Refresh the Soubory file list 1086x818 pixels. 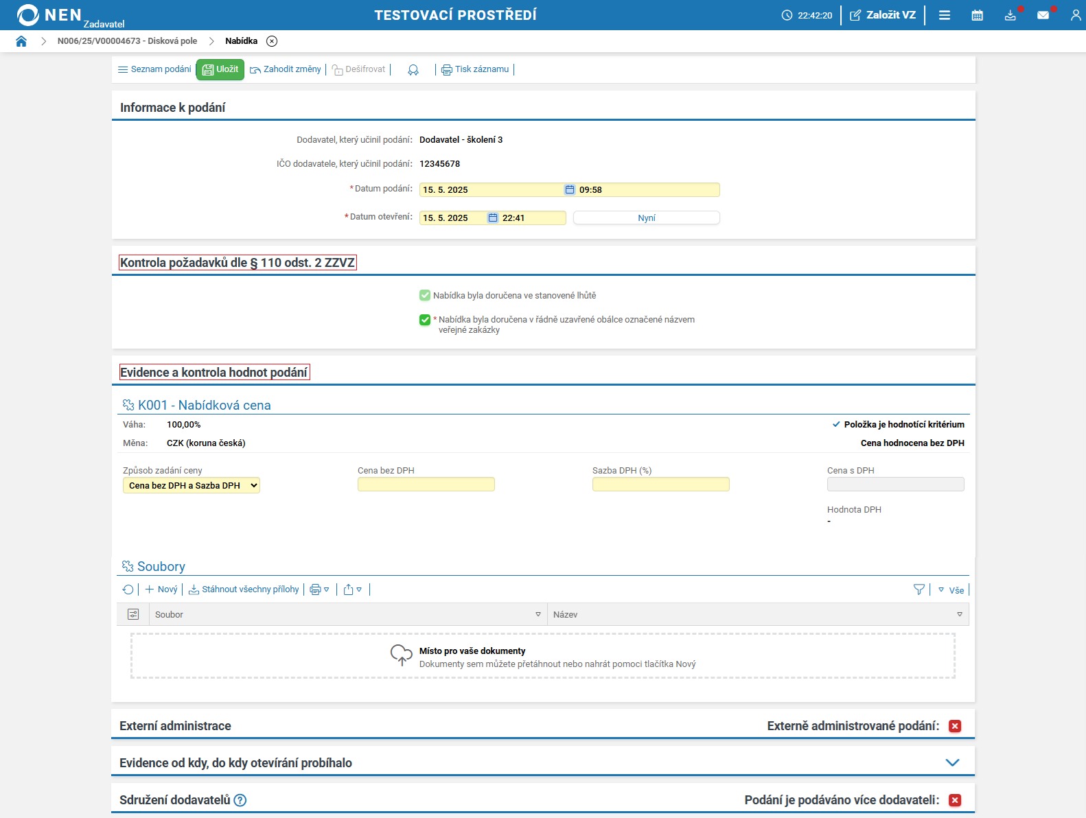(128, 589)
